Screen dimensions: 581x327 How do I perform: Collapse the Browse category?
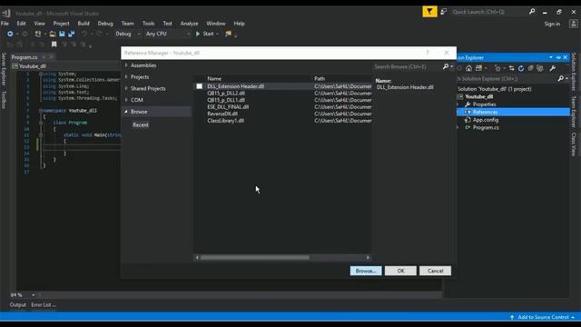[126, 112]
